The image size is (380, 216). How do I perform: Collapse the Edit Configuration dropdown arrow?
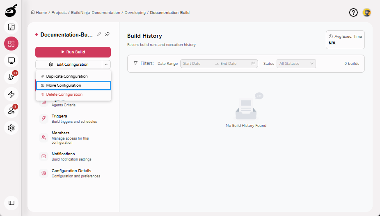[x=106, y=64]
